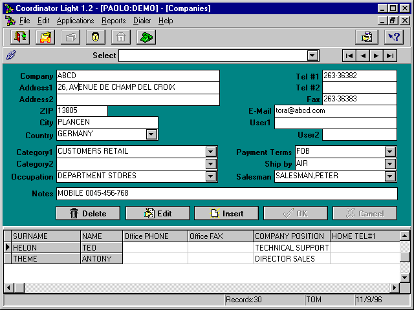Select the HELON row in contacts grid
The height and width of the screenshot is (310, 414).
click(x=45, y=247)
